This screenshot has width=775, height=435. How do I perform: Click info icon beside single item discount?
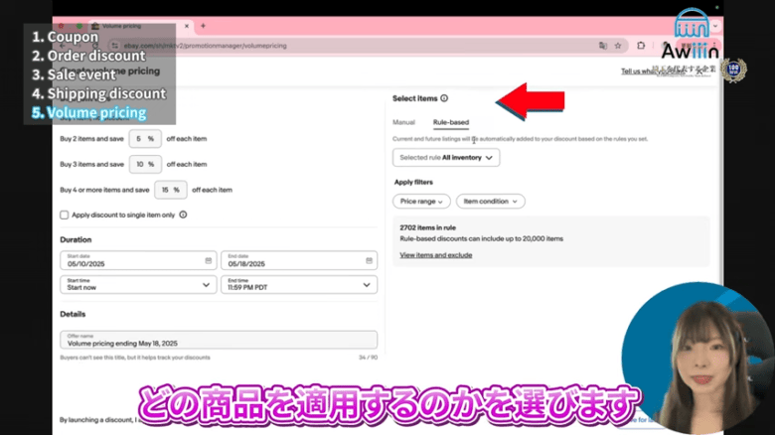click(183, 215)
